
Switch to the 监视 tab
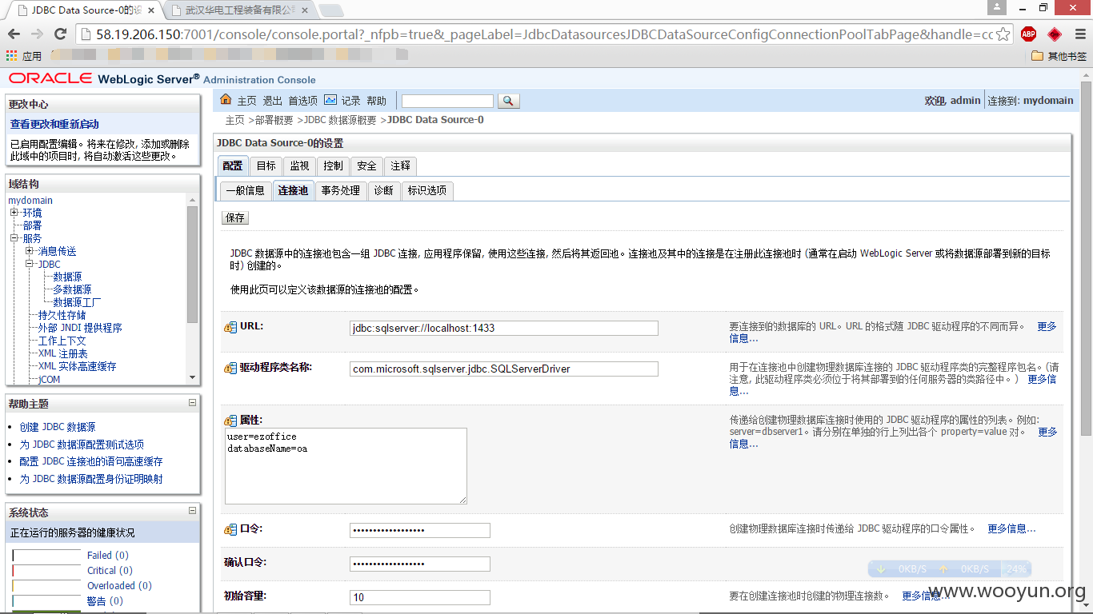click(x=299, y=165)
